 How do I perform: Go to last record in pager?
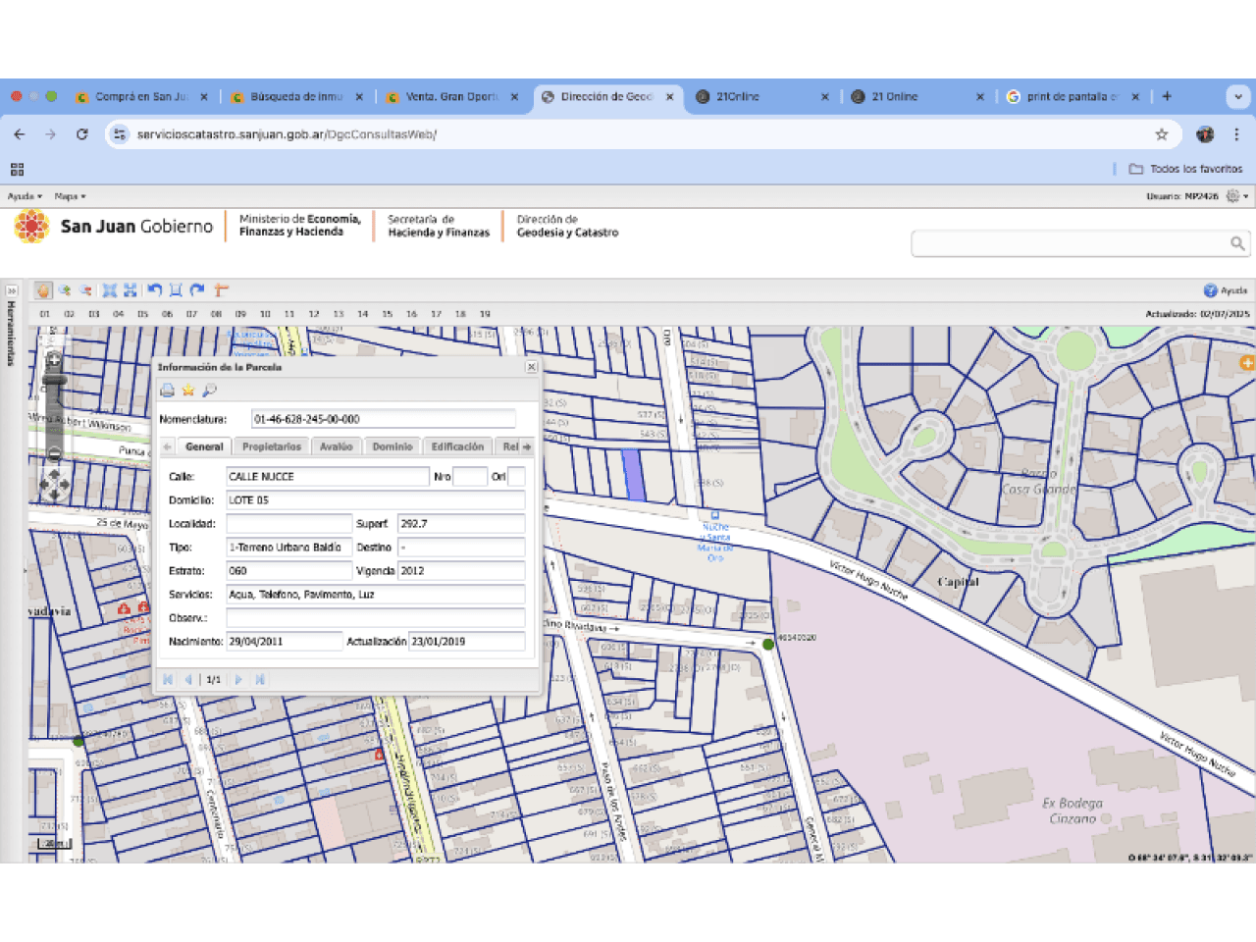click(x=260, y=679)
